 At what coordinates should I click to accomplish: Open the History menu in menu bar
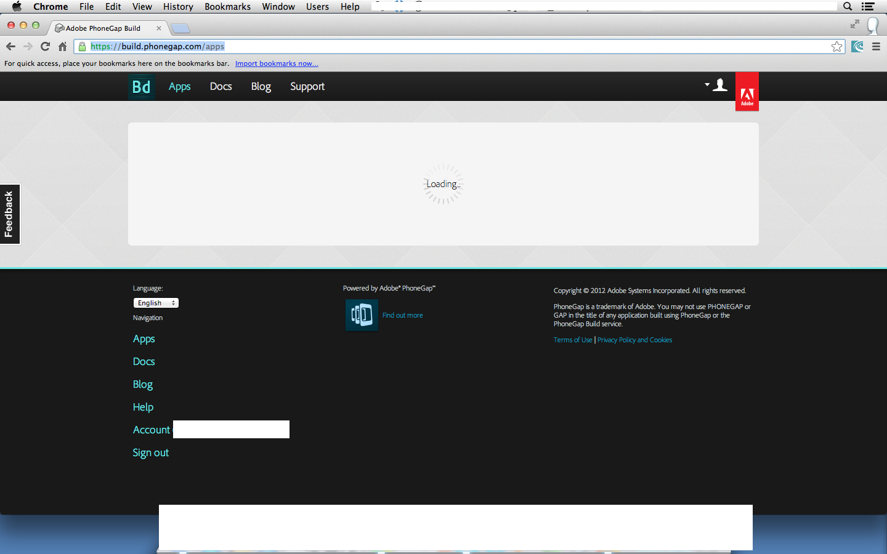(178, 7)
